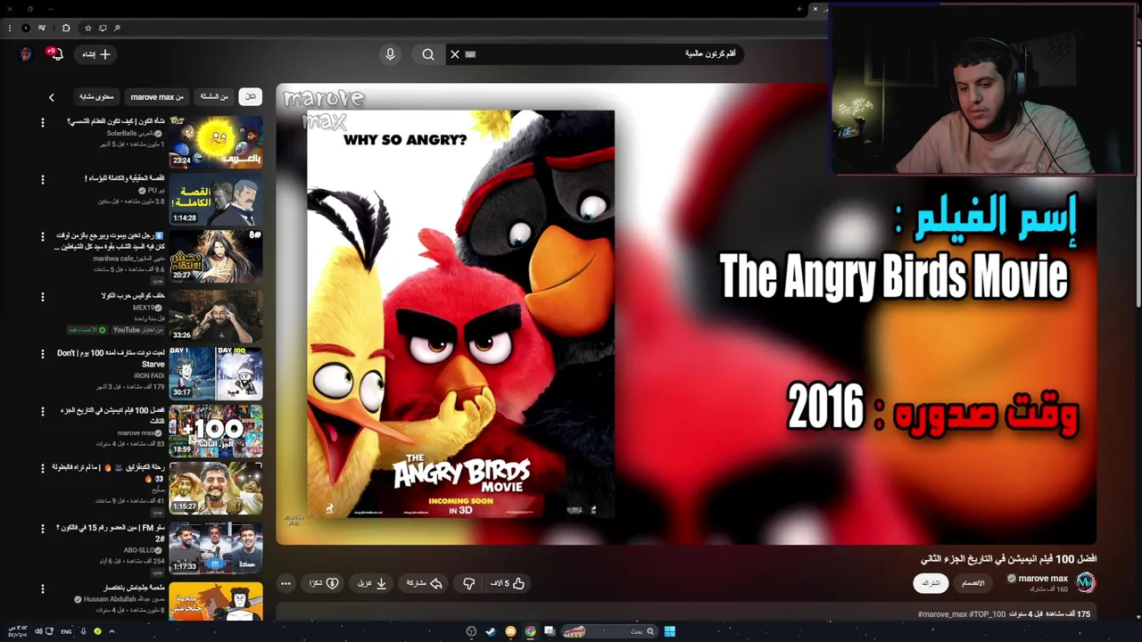Click the 'Don't Starve' video title
This screenshot has height=642, width=1142.
click(x=112, y=358)
